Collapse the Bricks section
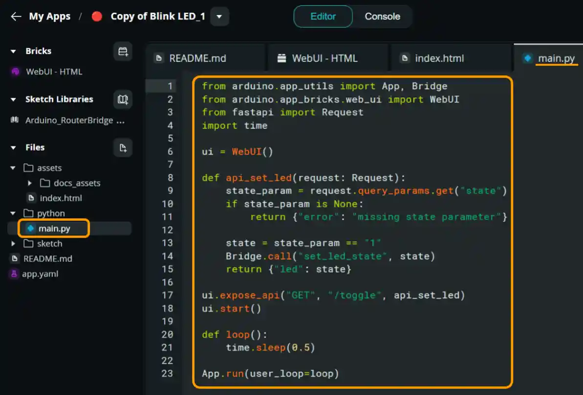583x395 pixels. pyautogui.click(x=12, y=51)
